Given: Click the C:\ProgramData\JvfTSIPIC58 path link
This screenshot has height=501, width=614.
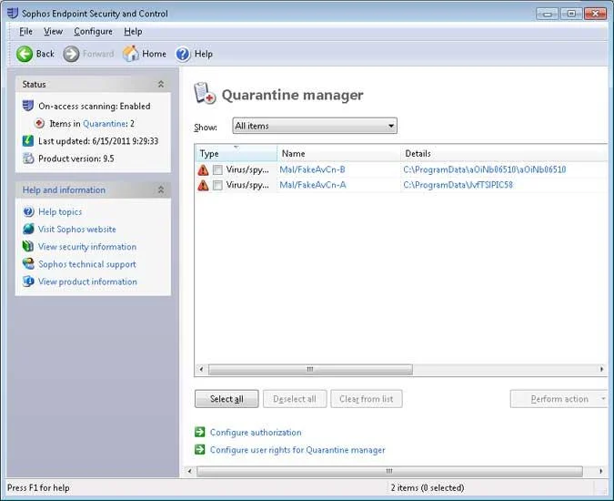Looking at the screenshot, I should [x=458, y=185].
